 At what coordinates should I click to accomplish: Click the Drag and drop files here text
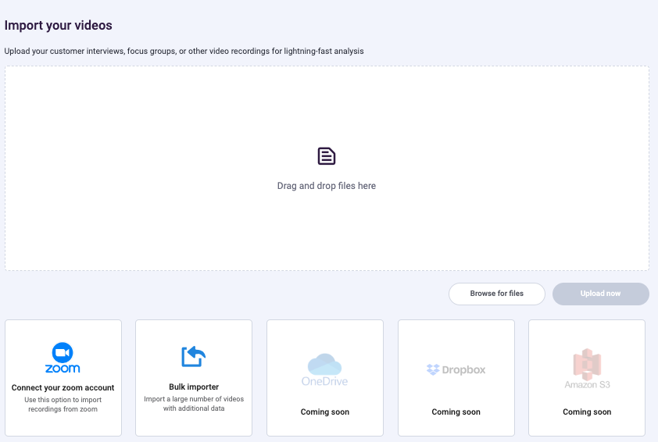[x=327, y=186]
